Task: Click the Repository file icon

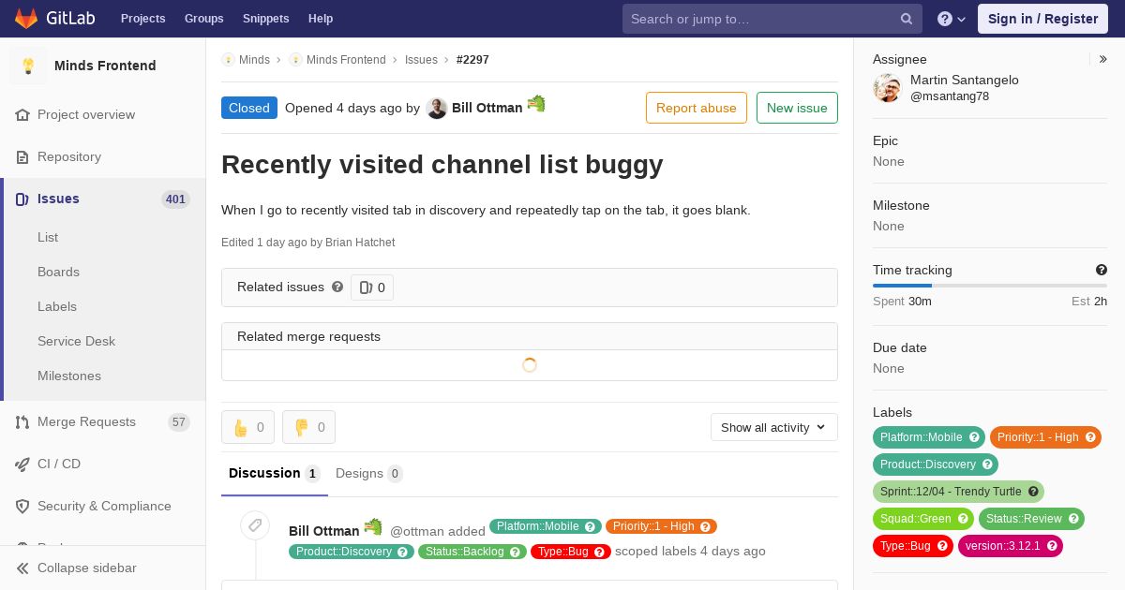Action: 22,157
